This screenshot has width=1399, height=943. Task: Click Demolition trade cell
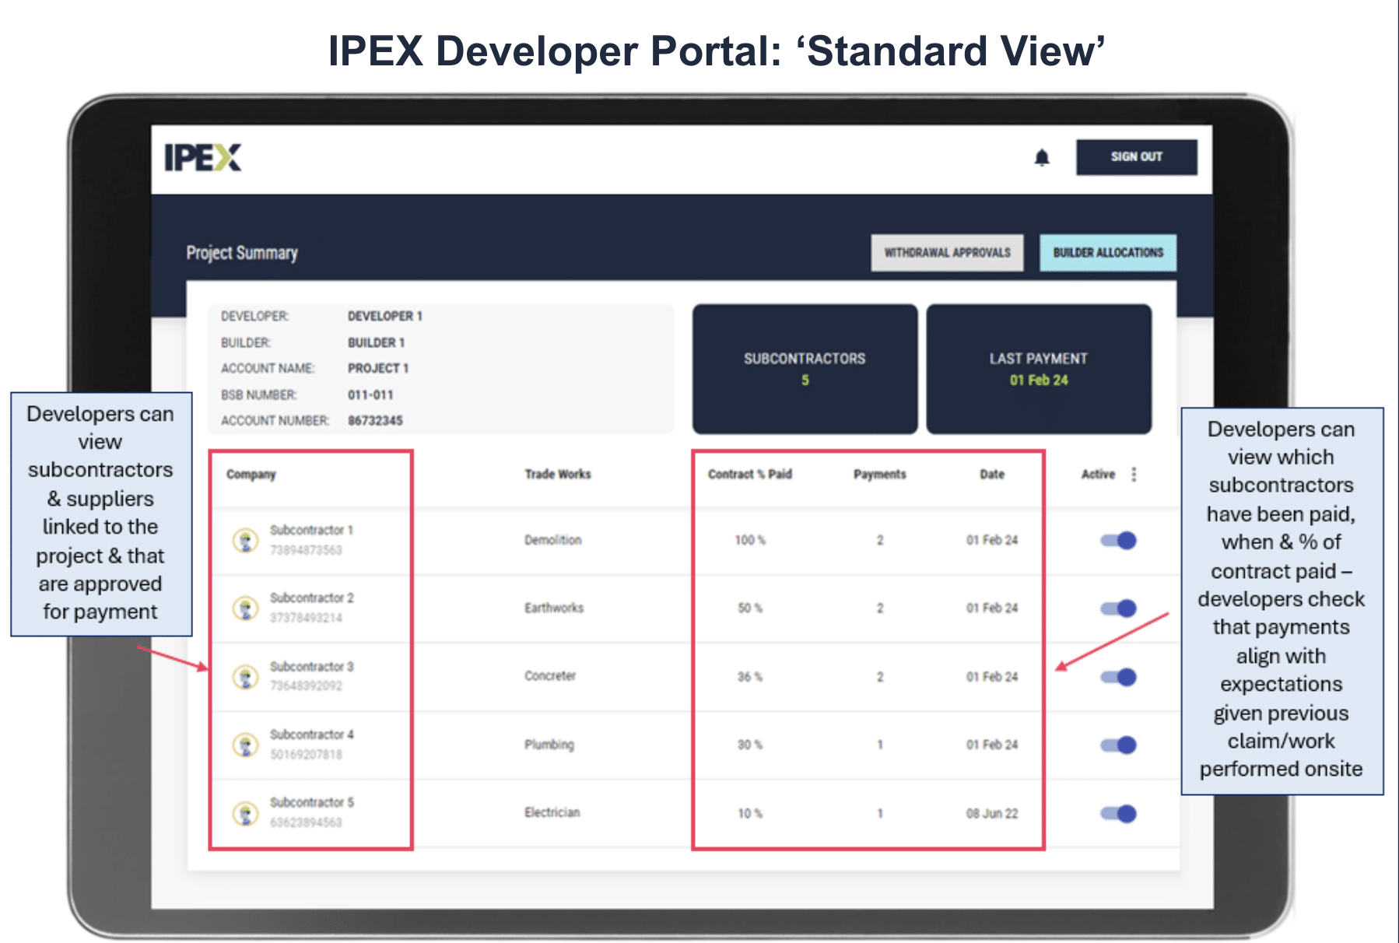pos(552,540)
